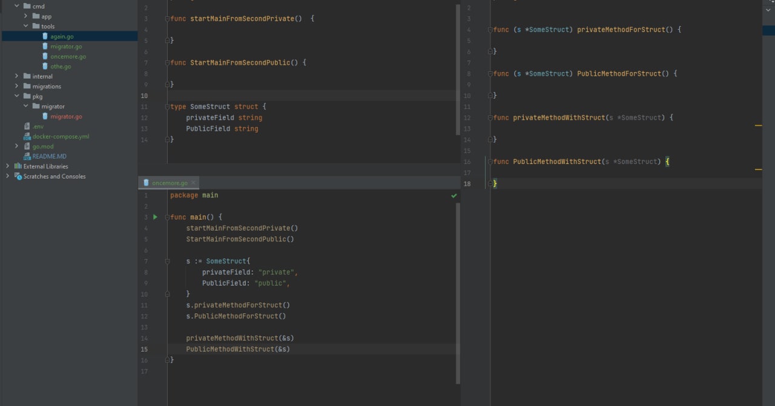Viewport: 775px width, 406px height.
Task: Click SomeStruct type name on line 11
Action: click(210, 106)
